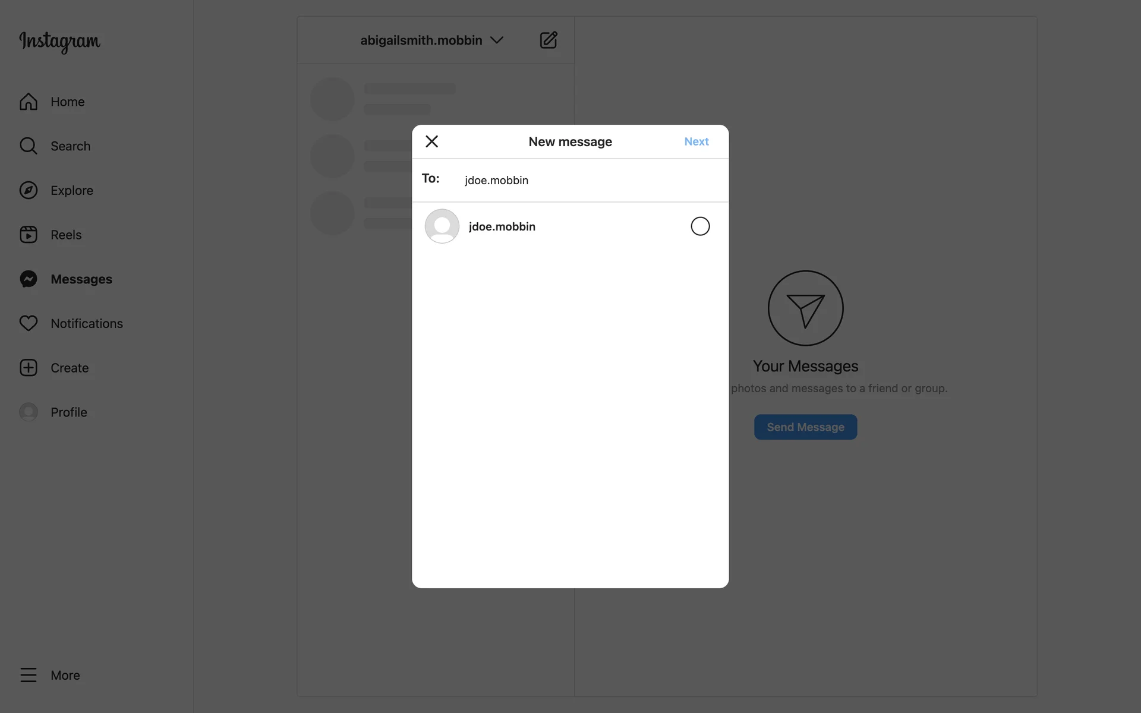The image size is (1141, 713).
Task: Click the Home house icon
Action: pos(29,102)
